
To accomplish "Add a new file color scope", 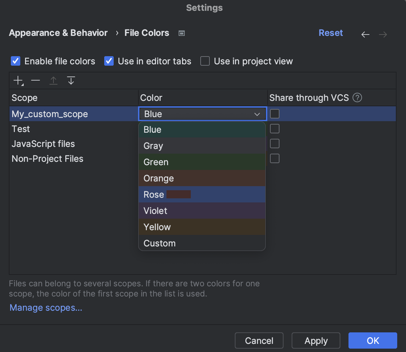I will coord(18,80).
